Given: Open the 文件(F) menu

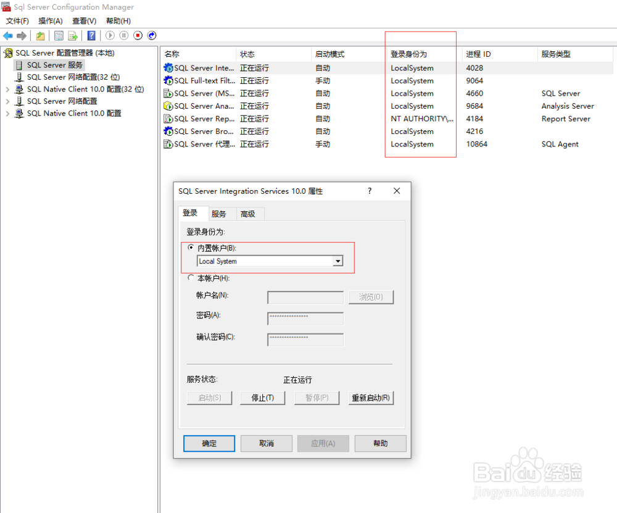Looking at the screenshot, I should coord(17,21).
